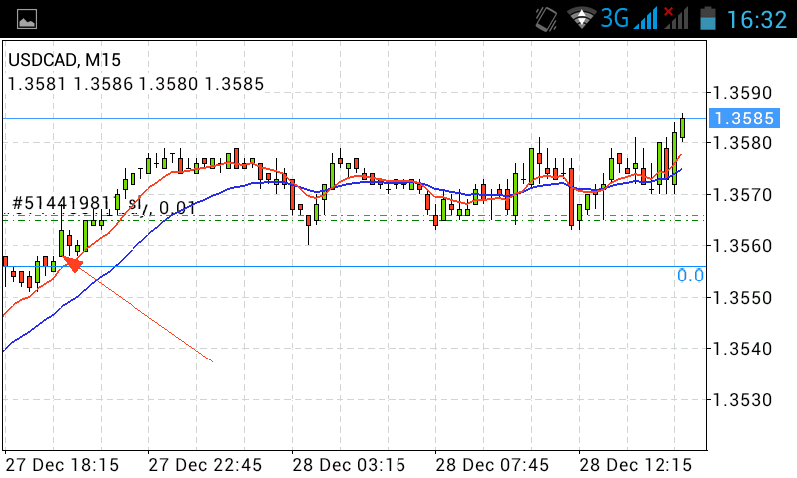Viewport: 797px width, 478px height.
Task: Tap the 28 Dec 07:45 time label
Action: click(492, 465)
